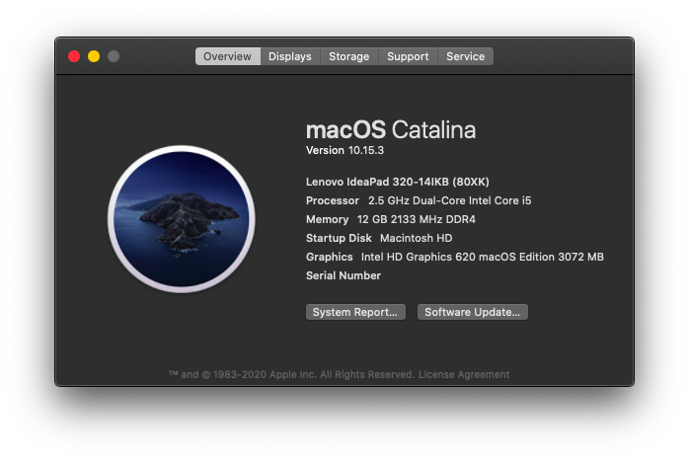Click the Processor label
The height and width of the screenshot is (459, 689).
click(333, 200)
